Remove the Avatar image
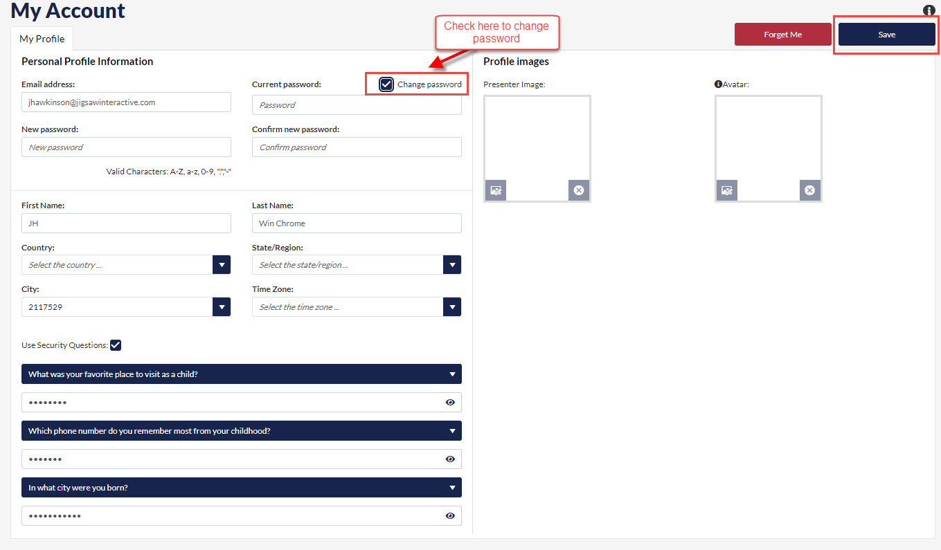 pyautogui.click(x=809, y=190)
